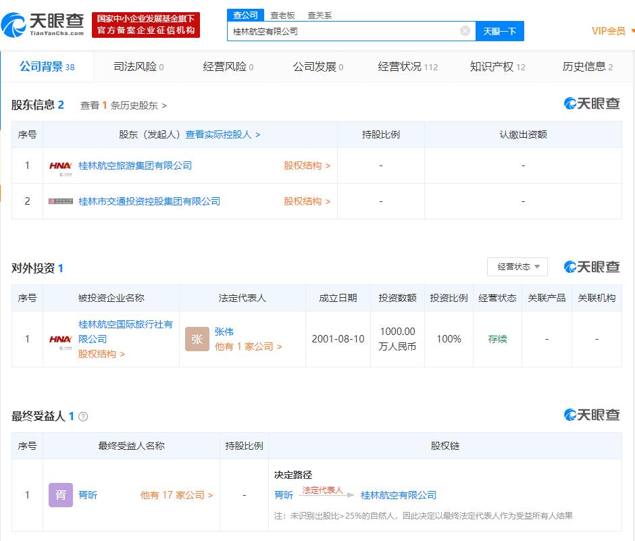The height and width of the screenshot is (541, 635).
Task: Open 桂林航空旅游集团有限公司 shareholder link
Action: (135, 165)
